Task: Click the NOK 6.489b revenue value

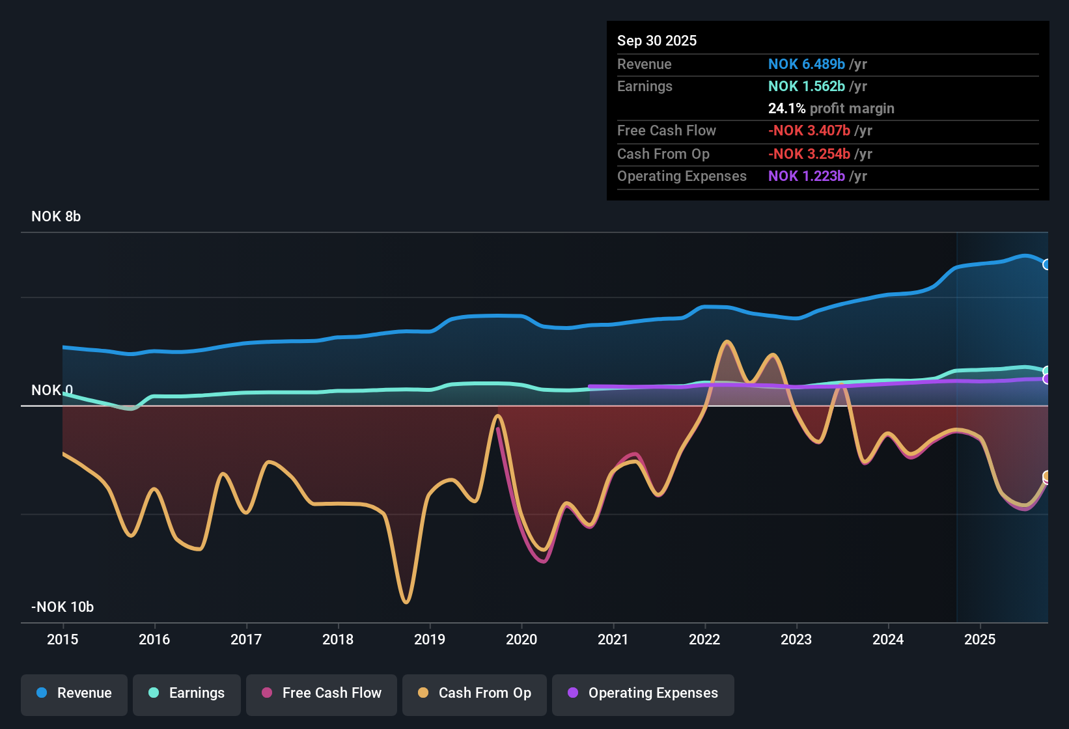Action: [x=806, y=64]
